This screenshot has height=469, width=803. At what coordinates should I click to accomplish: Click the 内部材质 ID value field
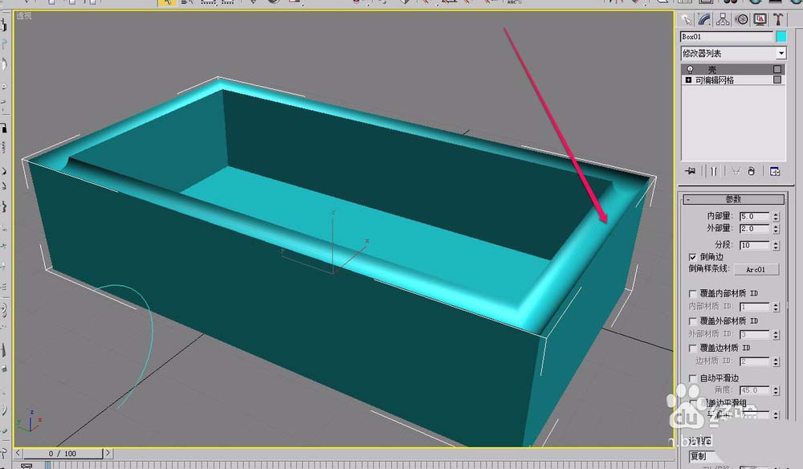[x=754, y=307]
